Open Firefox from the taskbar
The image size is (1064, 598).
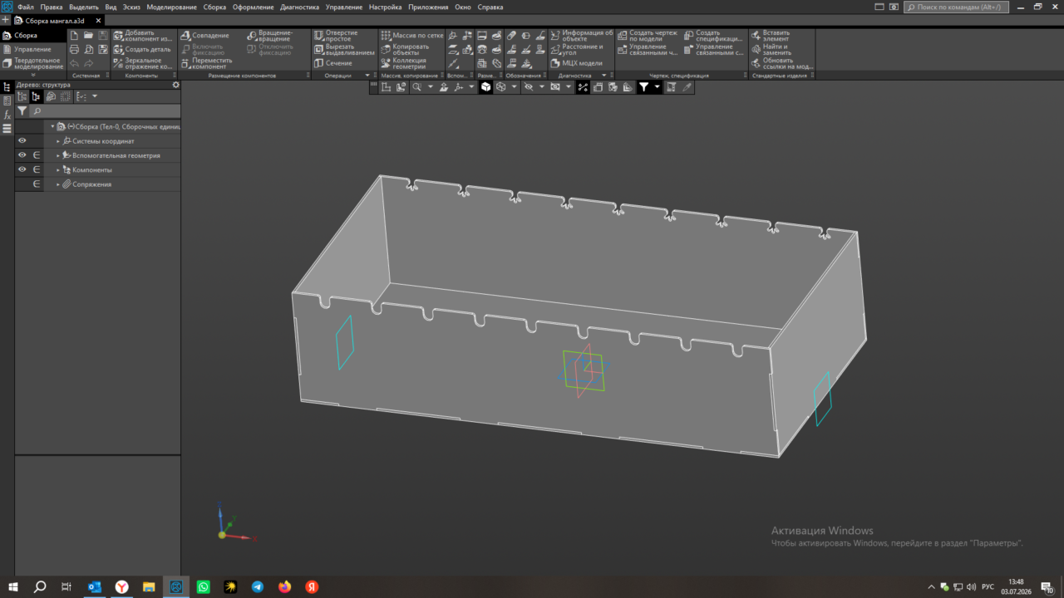(285, 587)
